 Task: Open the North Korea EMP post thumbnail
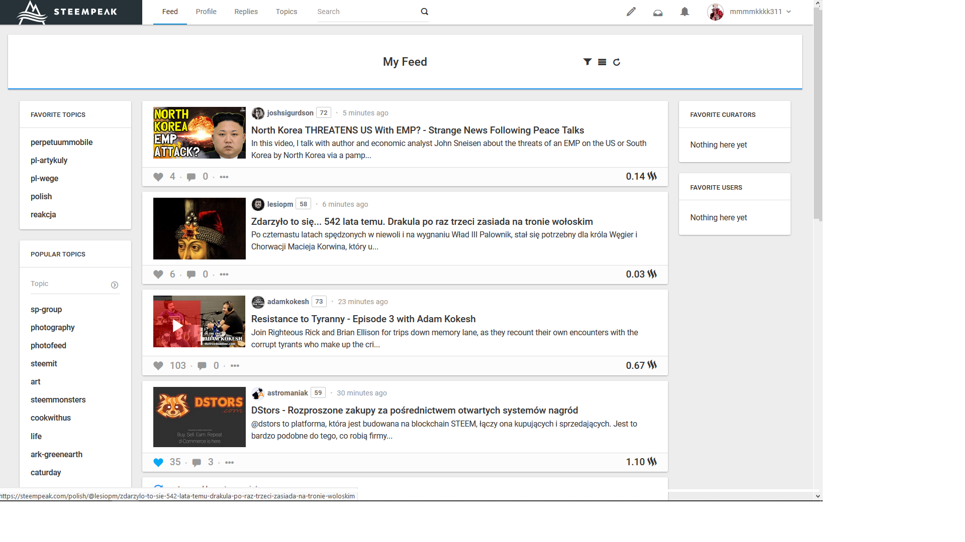[200, 132]
